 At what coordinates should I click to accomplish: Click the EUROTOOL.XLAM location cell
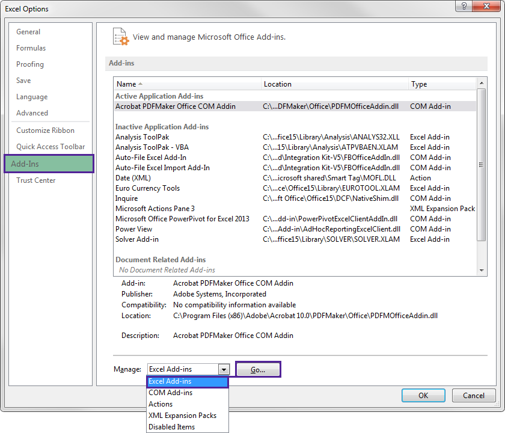331,188
